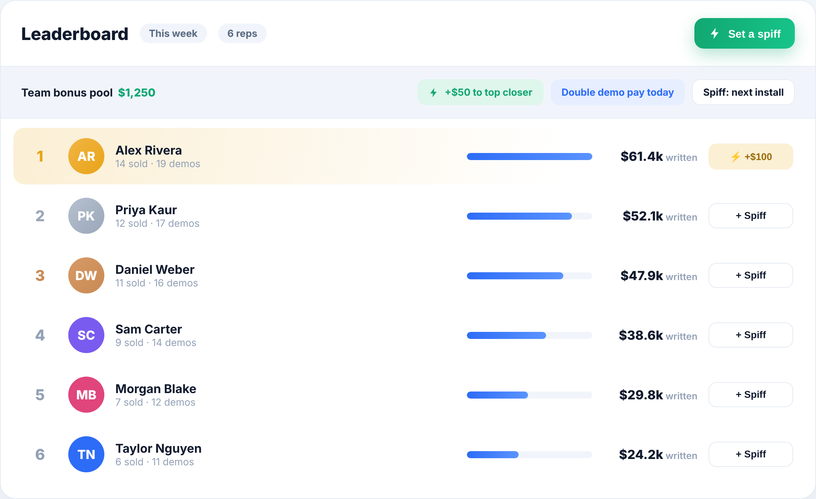Open Sam Carter's SC avatar
The height and width of the screenshot is (499, 816).
tap(86, 335)
